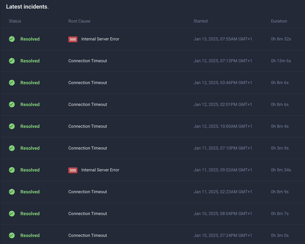Click the duration value 0h 8m 4s
The width and height of the screenshot is (305, 244).
coord(280,126)
